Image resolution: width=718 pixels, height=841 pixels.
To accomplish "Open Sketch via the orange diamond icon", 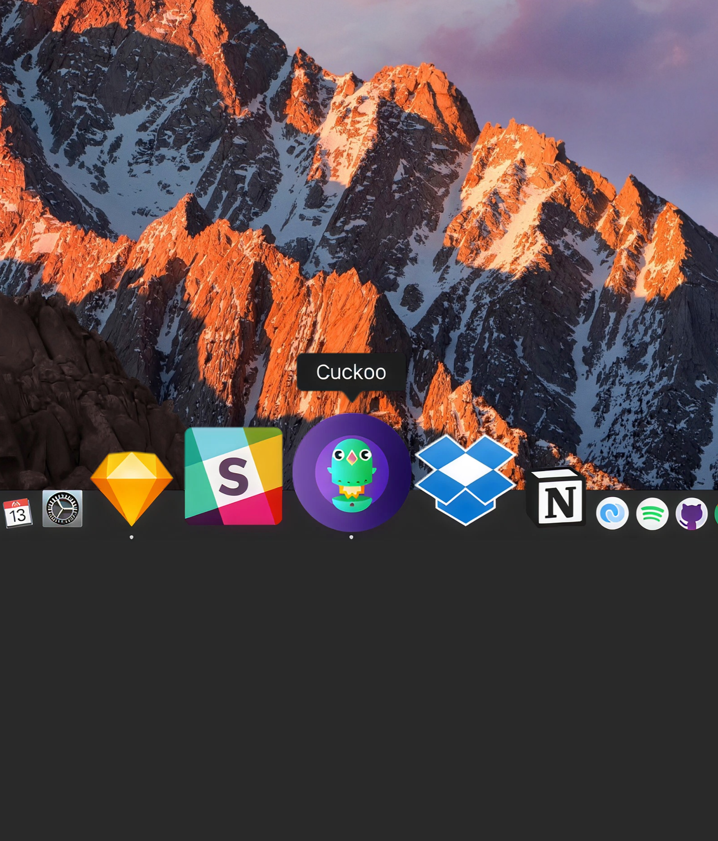I will (131, 489).
